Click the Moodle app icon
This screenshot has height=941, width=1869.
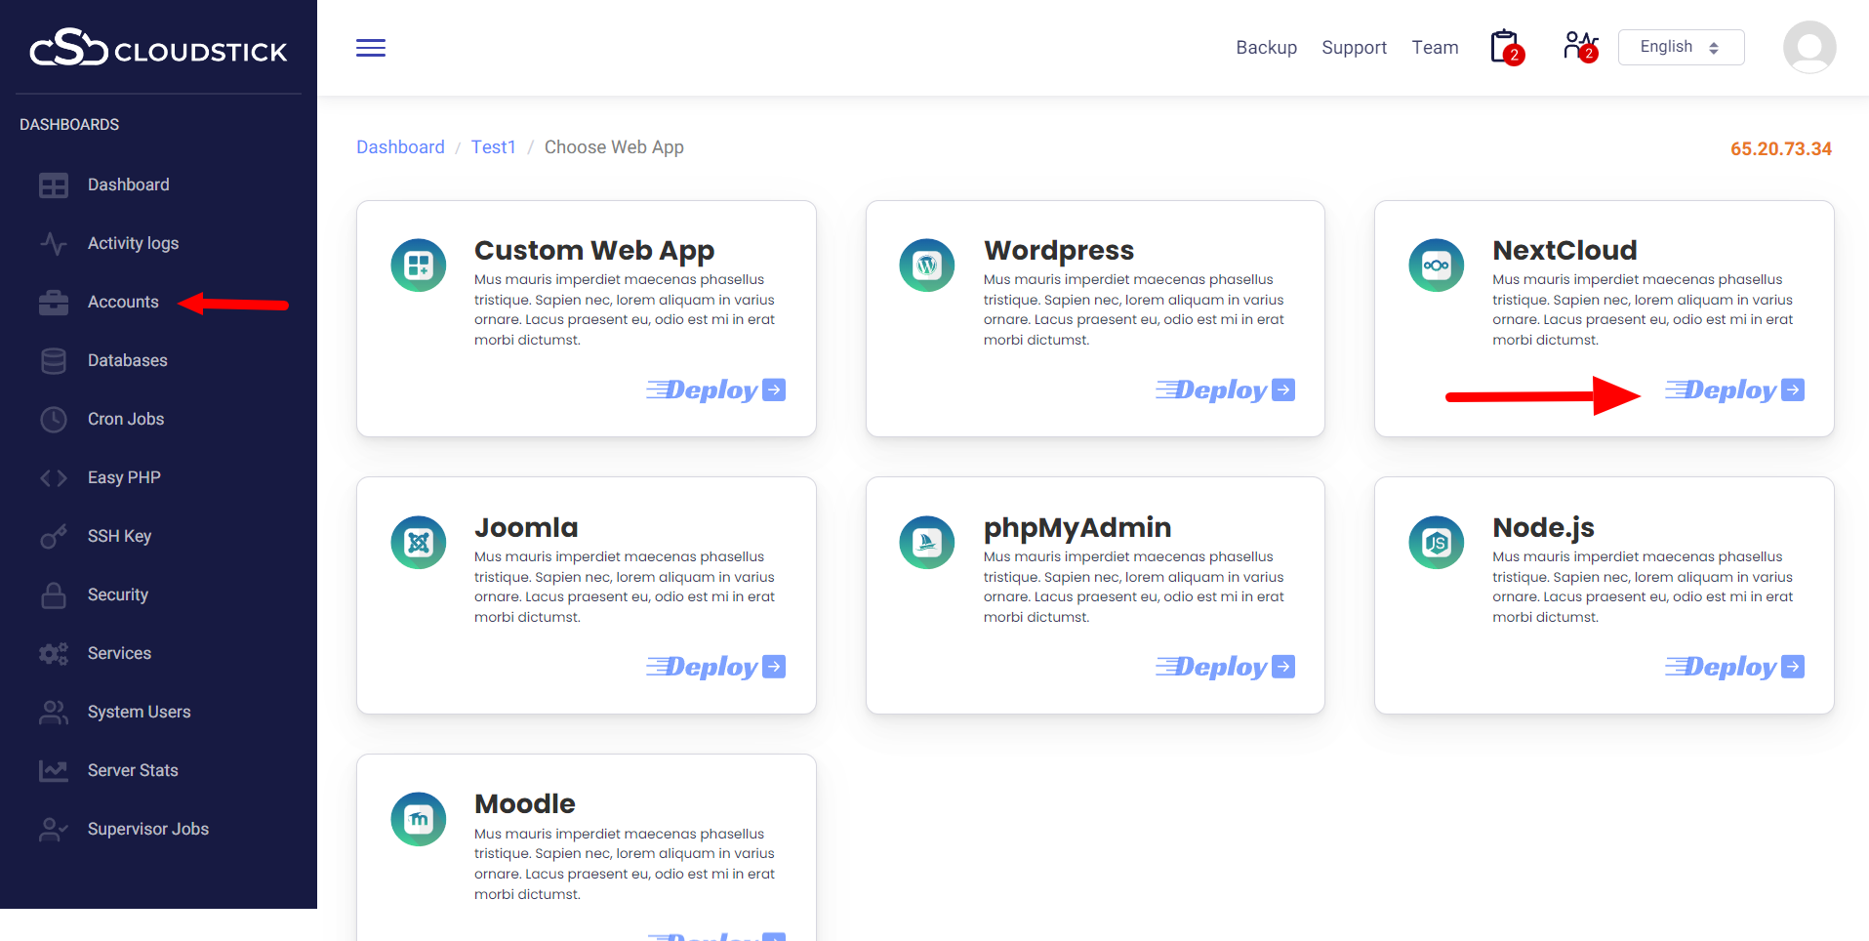(419, 819)
